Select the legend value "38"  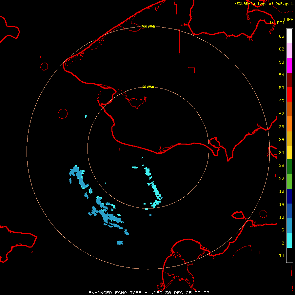coord(282,127)
